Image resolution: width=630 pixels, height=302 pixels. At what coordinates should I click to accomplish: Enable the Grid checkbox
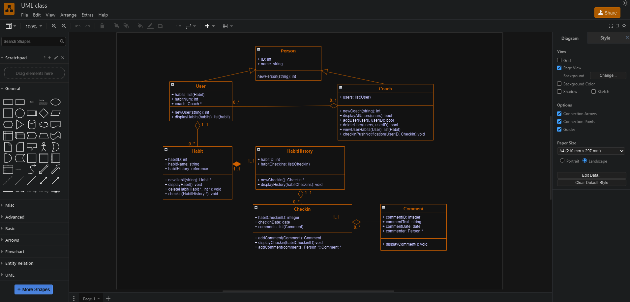pos(559,60)
